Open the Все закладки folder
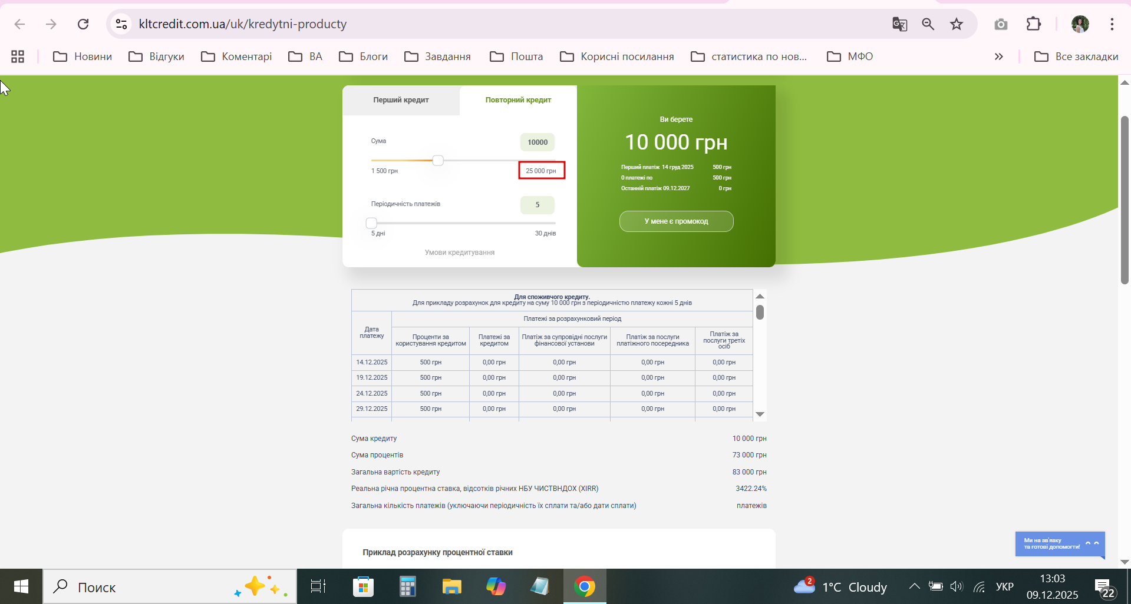This screenshot has width=1131, height=604. (x=1076, y=57)
